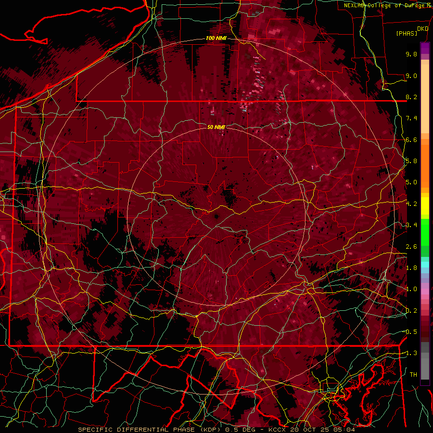The height and width of the screenshot is (433, 433).
Task: Click the "4.2" scale value
Action: point(411,204)
